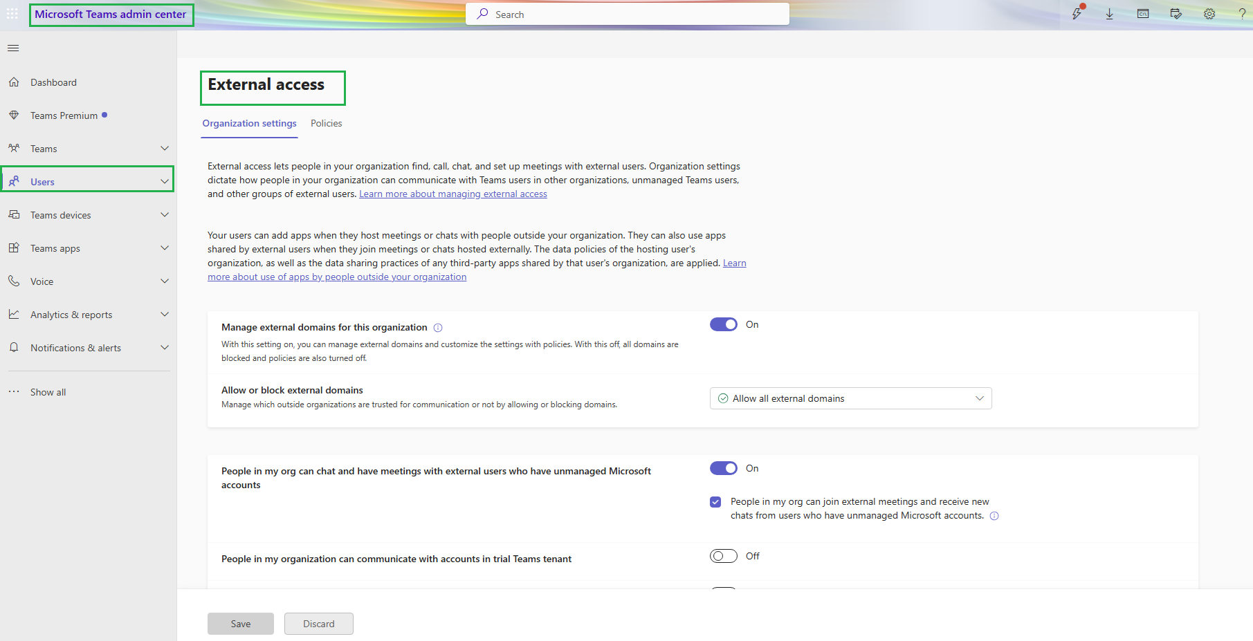Click the Dashboard home icon

point(14,82)
